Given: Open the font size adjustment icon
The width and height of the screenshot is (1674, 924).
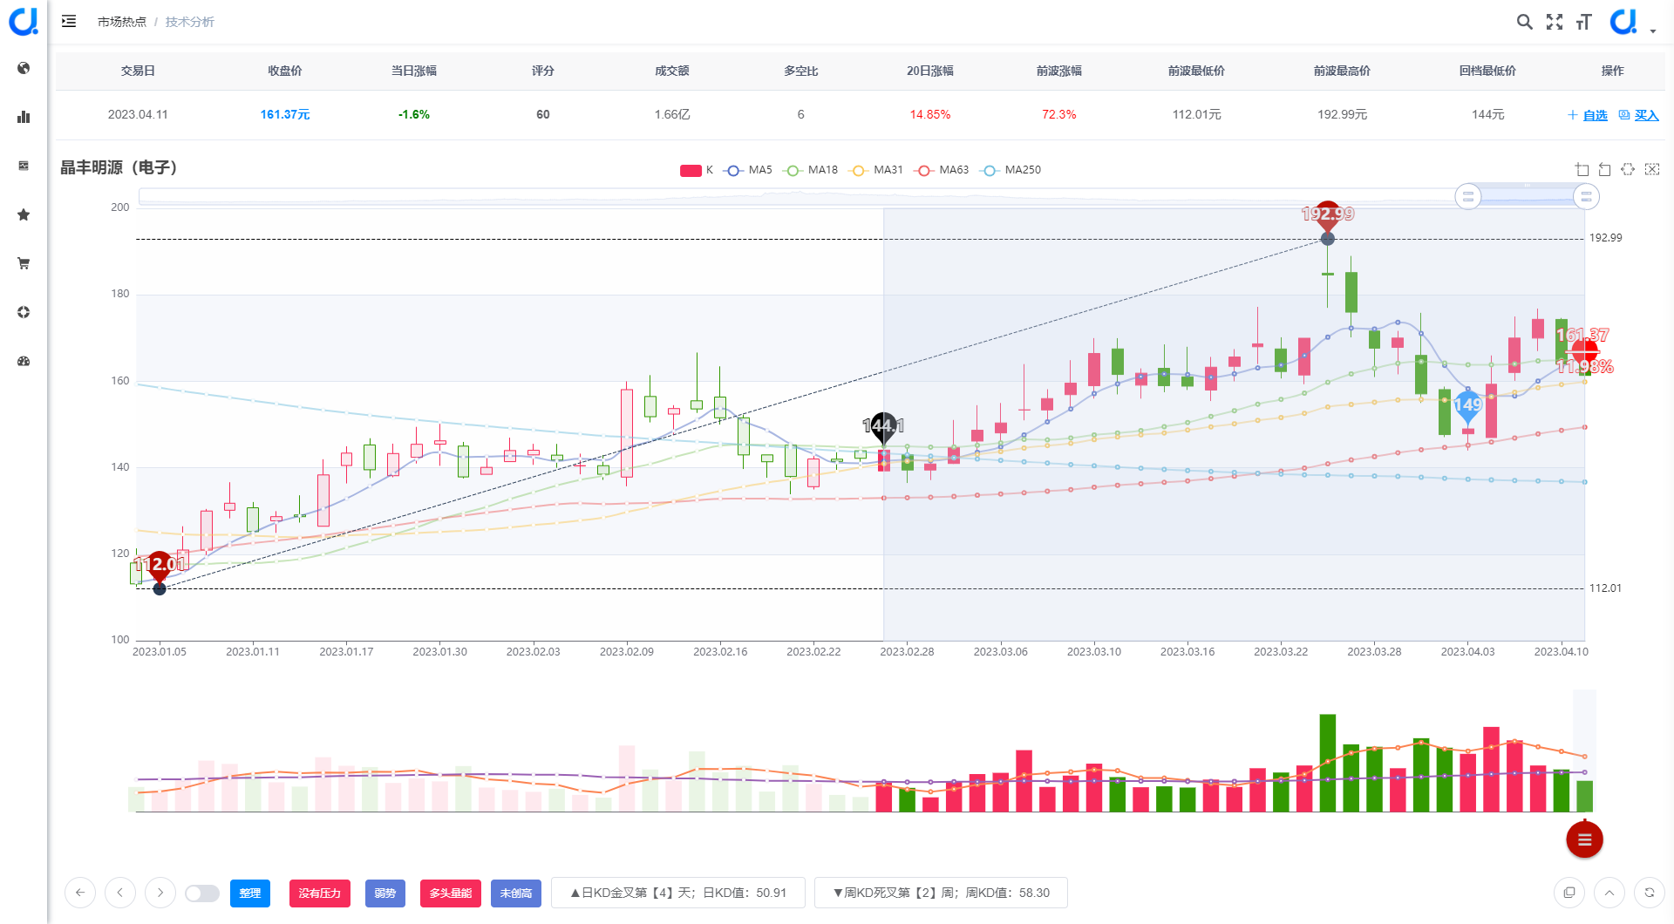Looking at the screenshot, I should pyautogui.click(x=1583, y=22).
